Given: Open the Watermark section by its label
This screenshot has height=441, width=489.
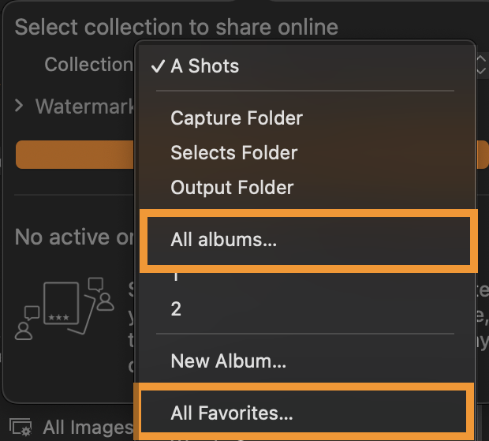Looking at the screenshot, I should tap(85, 107).
